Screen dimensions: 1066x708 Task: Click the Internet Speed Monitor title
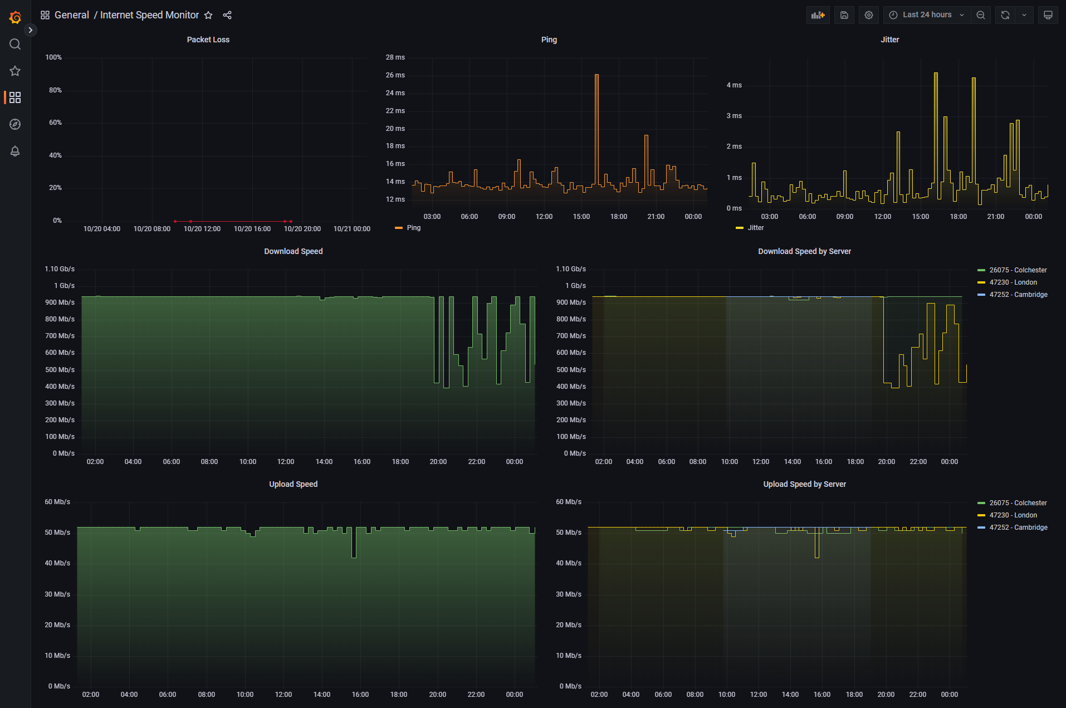coord(149,15)
